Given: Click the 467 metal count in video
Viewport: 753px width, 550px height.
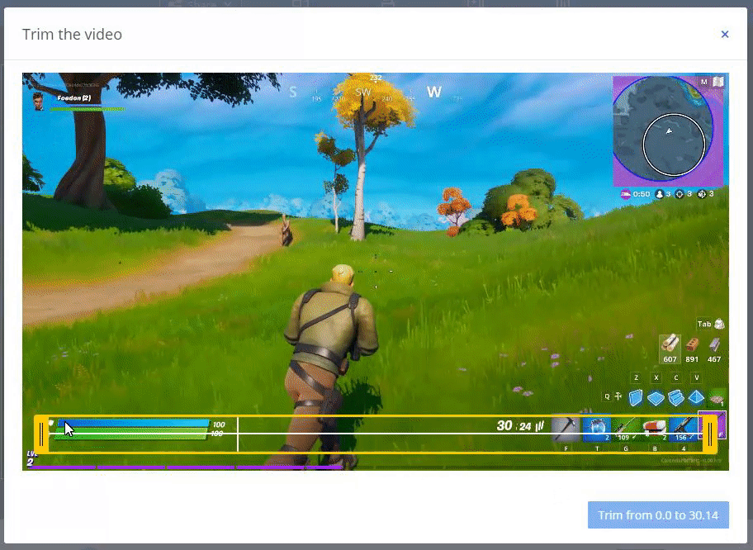Looking at the screenshot, I should (714, 358).
